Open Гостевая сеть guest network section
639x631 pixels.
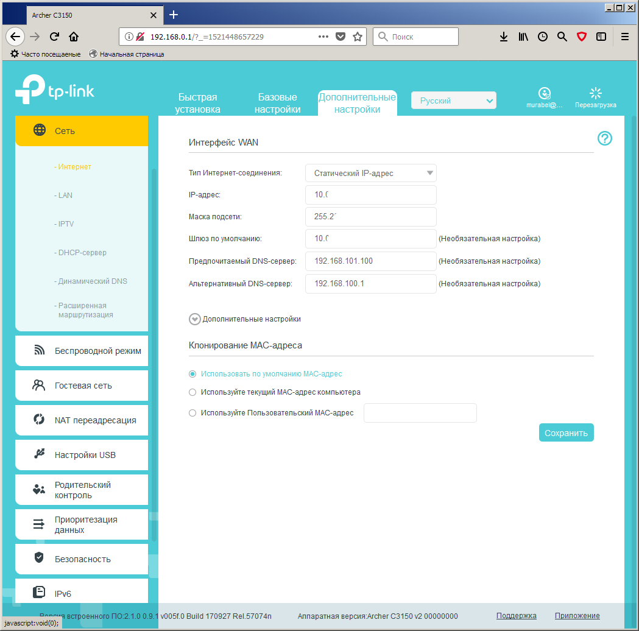82,386
